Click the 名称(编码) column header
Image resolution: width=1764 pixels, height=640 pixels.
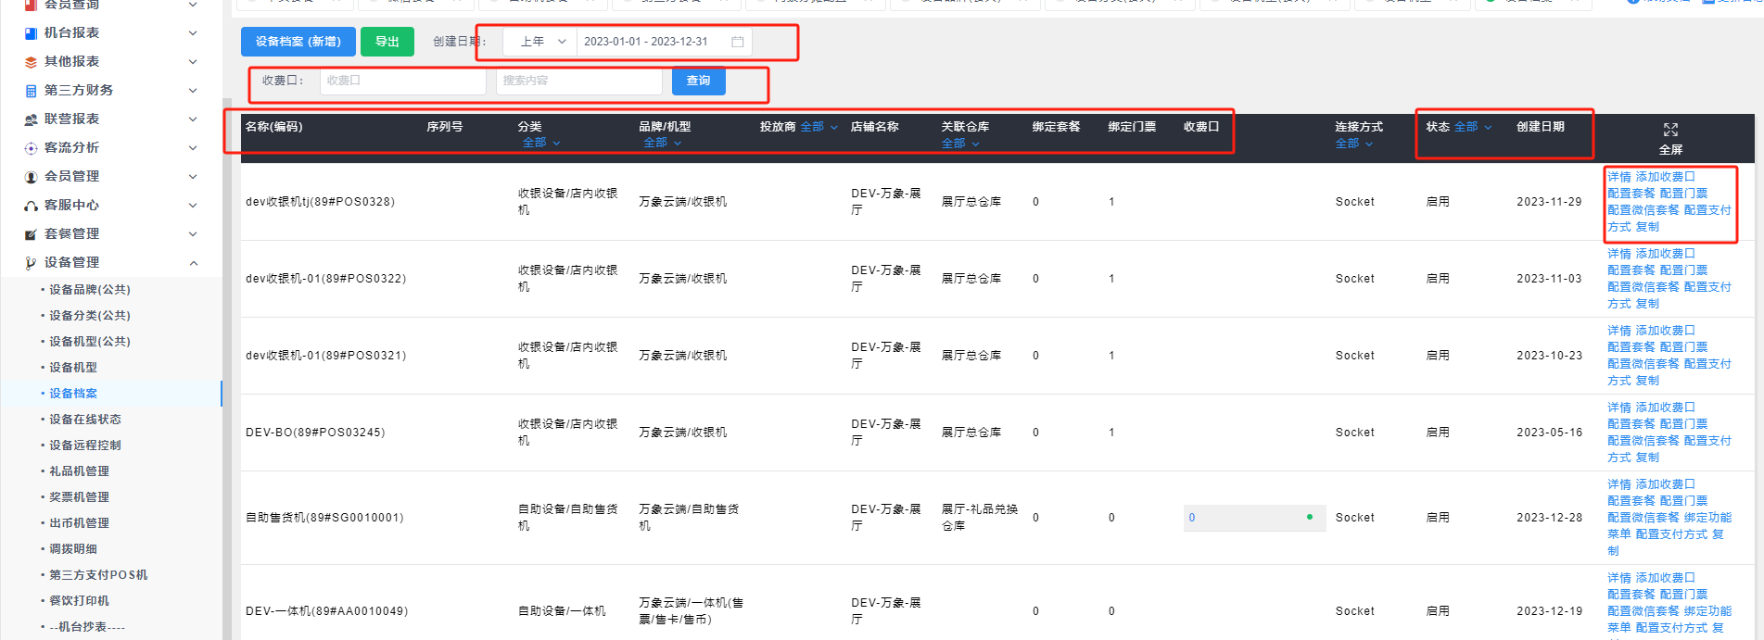tap(273, 127)
